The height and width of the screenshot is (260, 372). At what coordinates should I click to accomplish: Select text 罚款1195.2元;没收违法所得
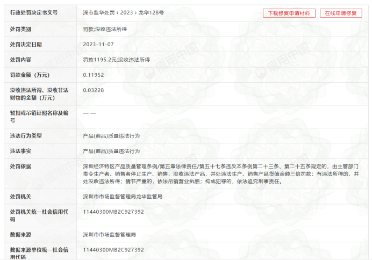coord(116,60)
